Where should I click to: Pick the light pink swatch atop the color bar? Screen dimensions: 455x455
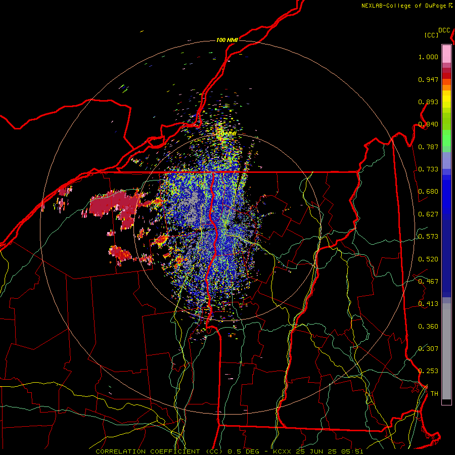point(446,54)
